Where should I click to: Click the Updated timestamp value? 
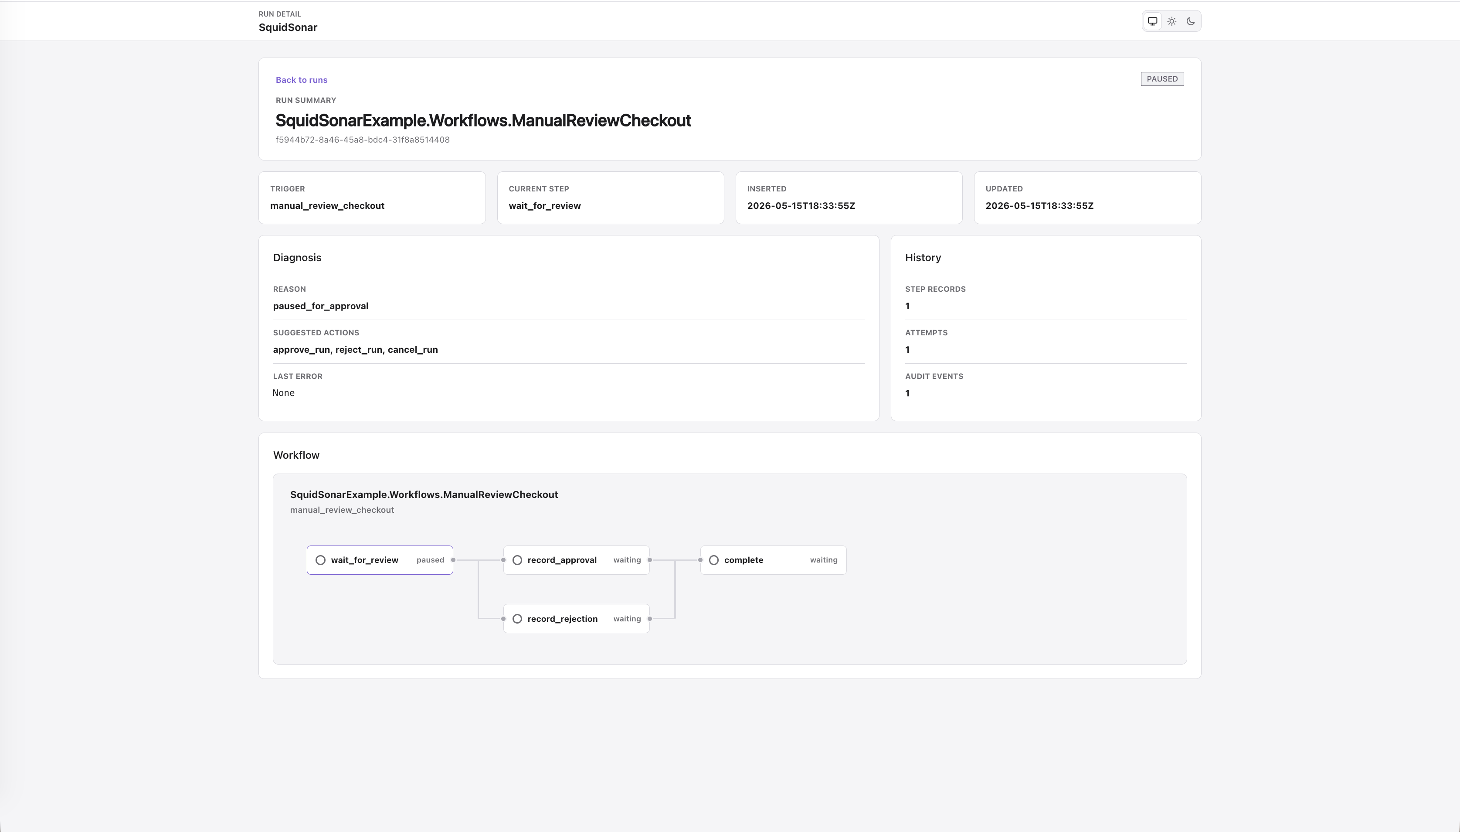1039,206
